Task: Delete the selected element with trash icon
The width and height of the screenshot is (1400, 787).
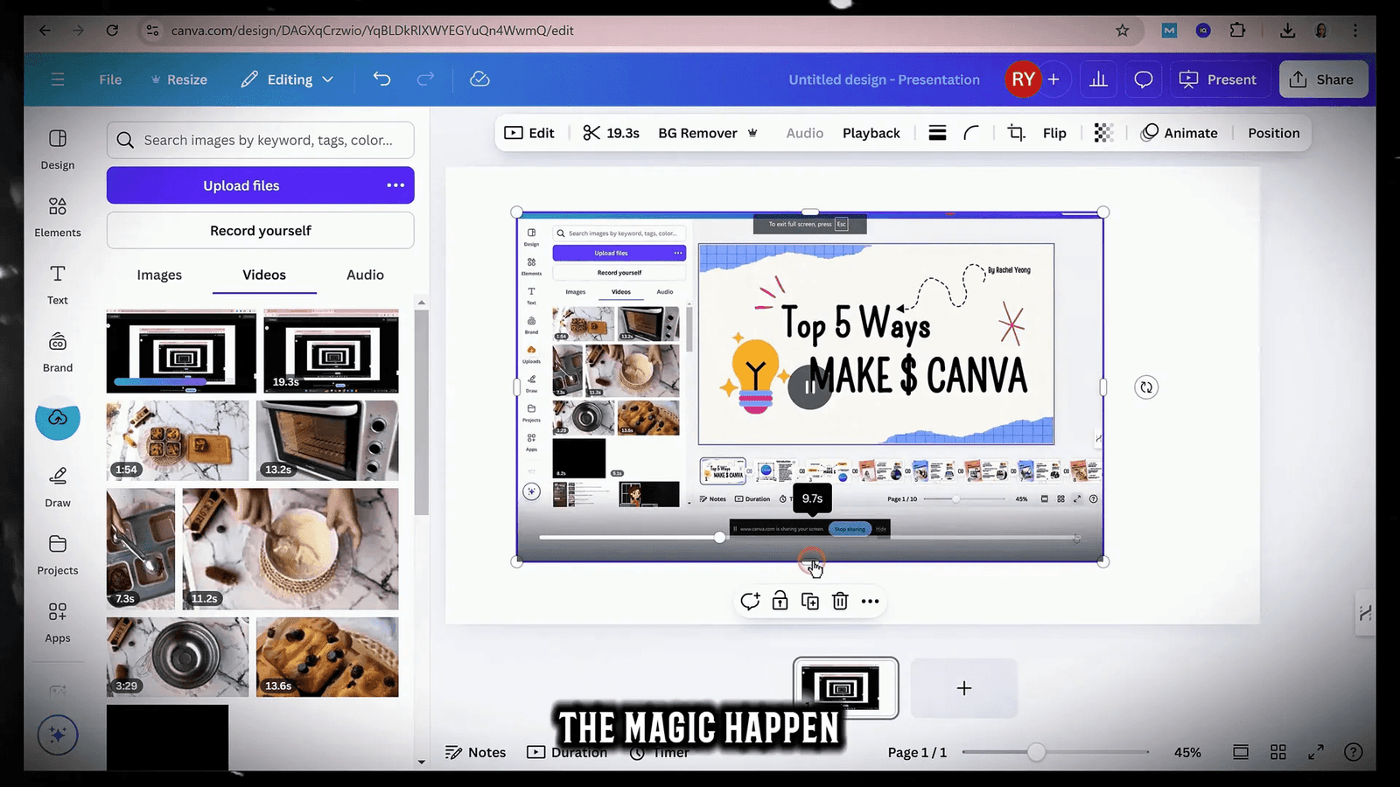Action: 840,601
